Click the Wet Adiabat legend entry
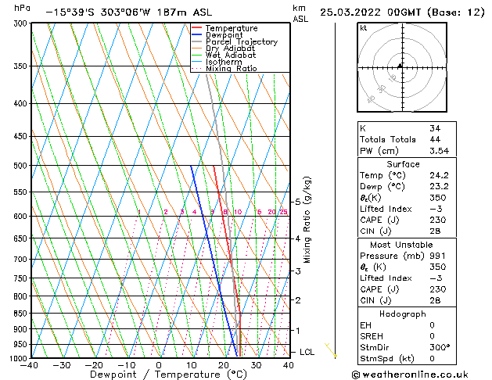This screenshot has height=380, width=492. coord(224,55)
